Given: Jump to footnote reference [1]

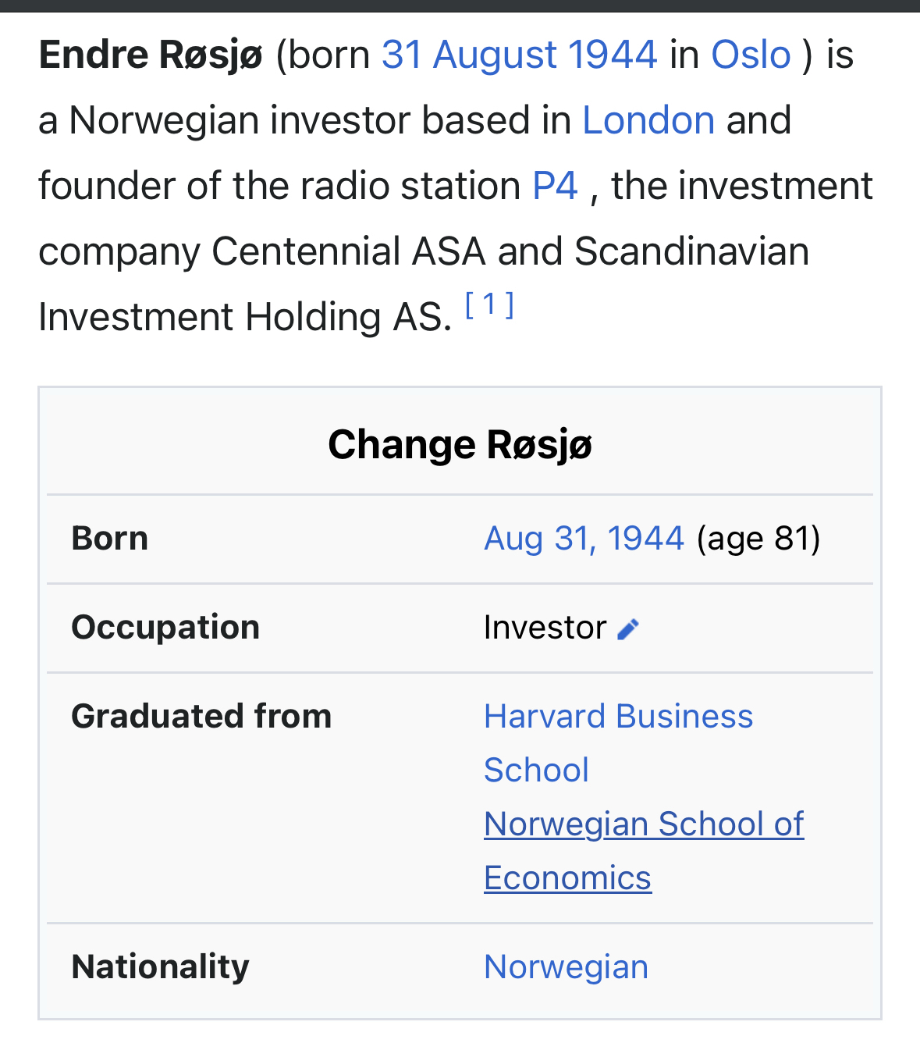Looking at the screenshot, I should (x=489, y=304).
